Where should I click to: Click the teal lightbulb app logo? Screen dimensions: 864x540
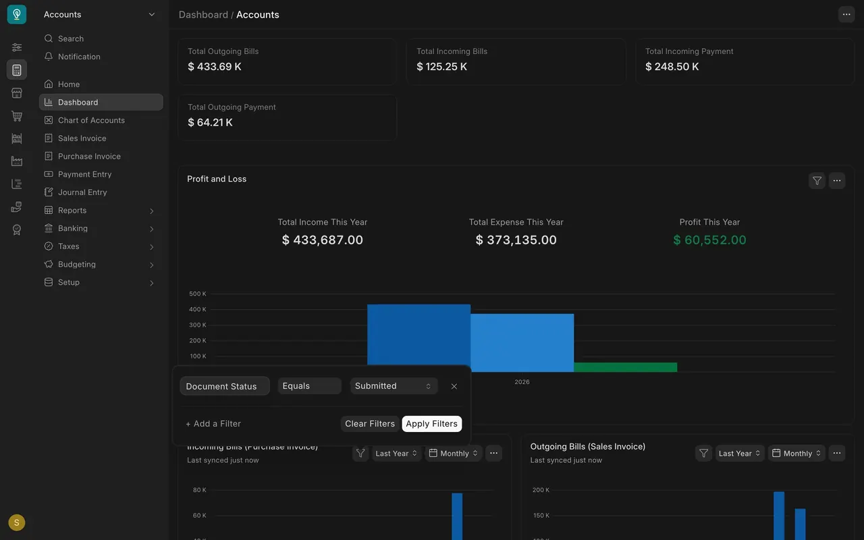click(17, 14)
